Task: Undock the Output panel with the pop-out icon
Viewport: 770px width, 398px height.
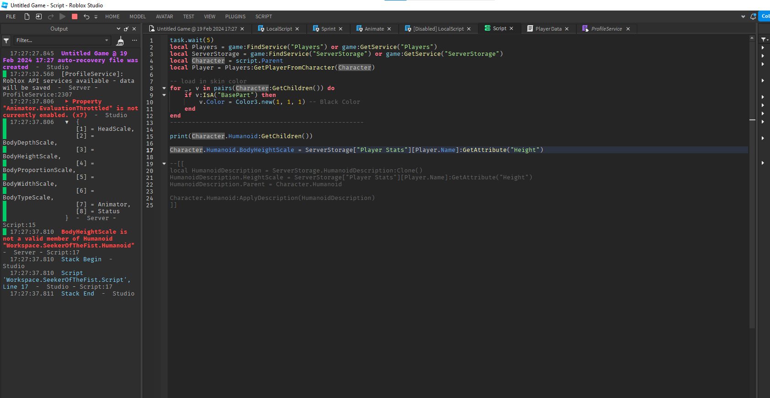Action: coord(126,29)
